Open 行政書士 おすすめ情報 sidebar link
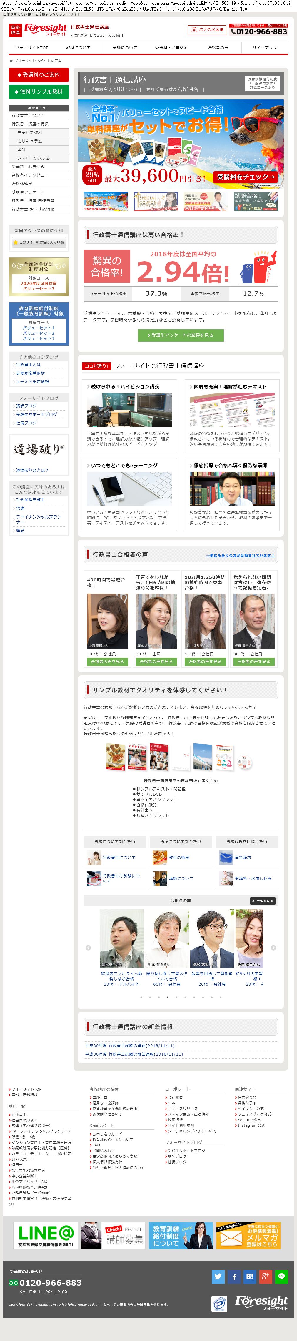 (x=39, y=209)
